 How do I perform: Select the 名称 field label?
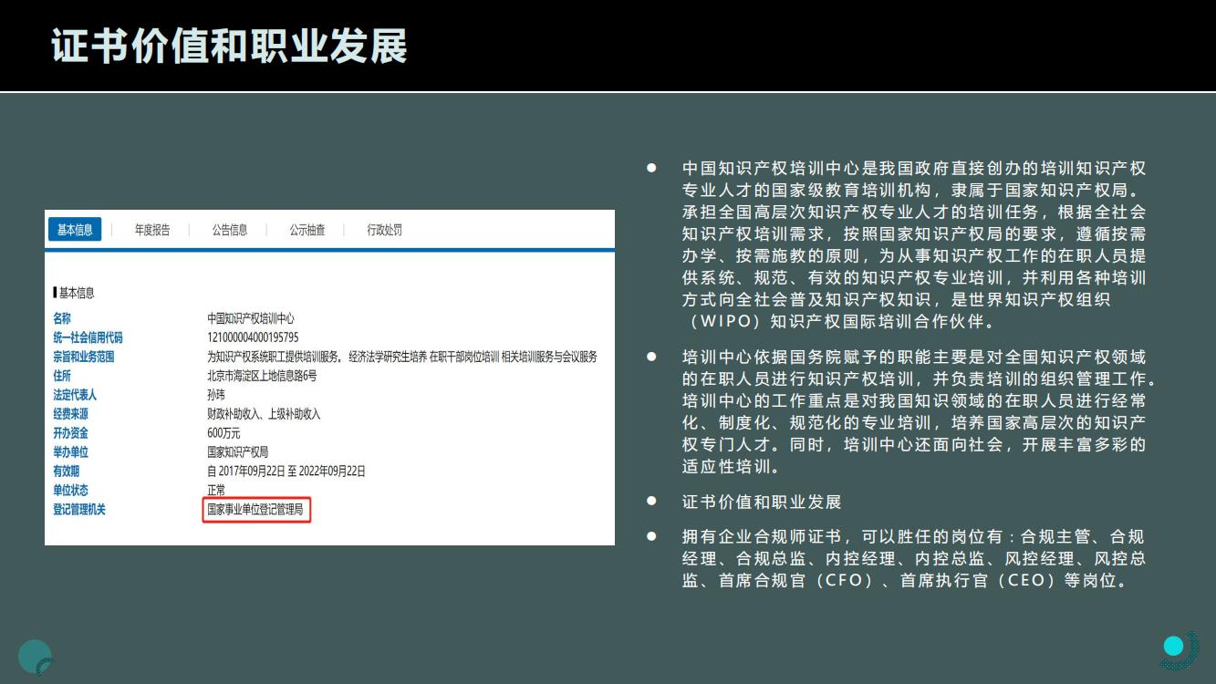(61, 318)
